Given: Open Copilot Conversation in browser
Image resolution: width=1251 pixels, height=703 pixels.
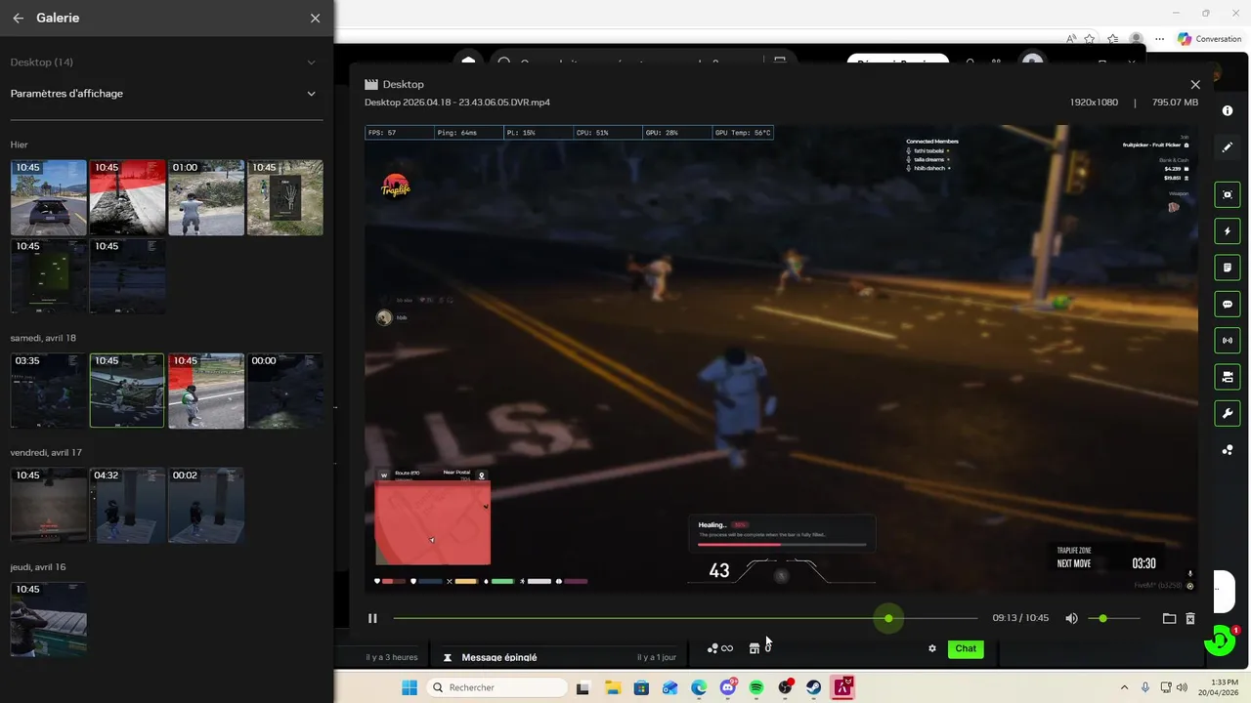Looking at the screenshot, I should tap(1209, 39).
